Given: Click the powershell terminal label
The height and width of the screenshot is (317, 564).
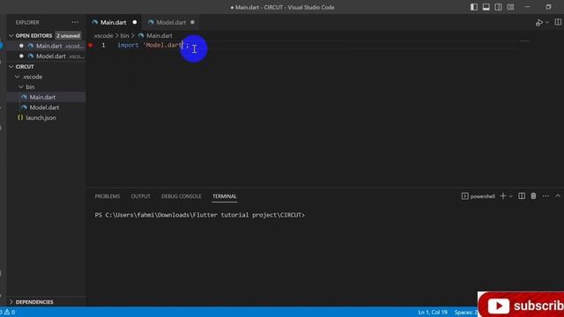Looking at the screenshot, I should [x=483, y=196].
